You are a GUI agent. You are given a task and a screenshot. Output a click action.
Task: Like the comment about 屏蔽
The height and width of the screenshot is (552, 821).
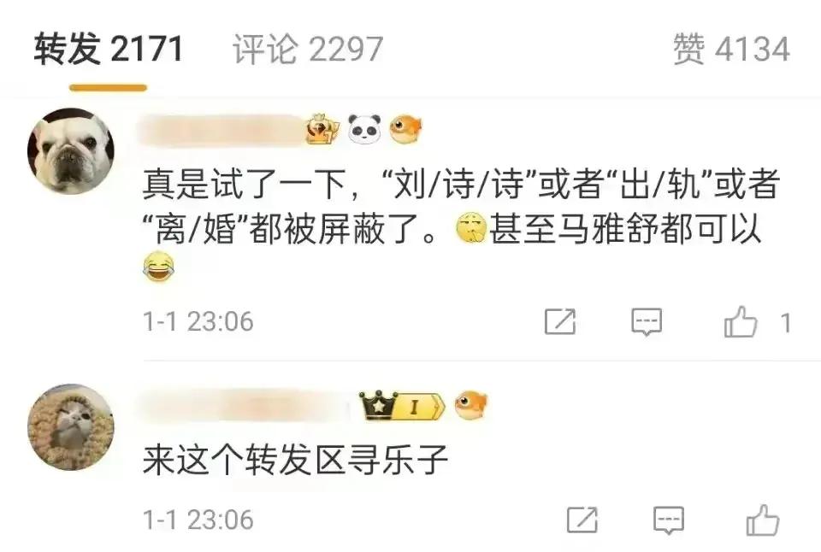pyautogui.click(x=741, y=321)
